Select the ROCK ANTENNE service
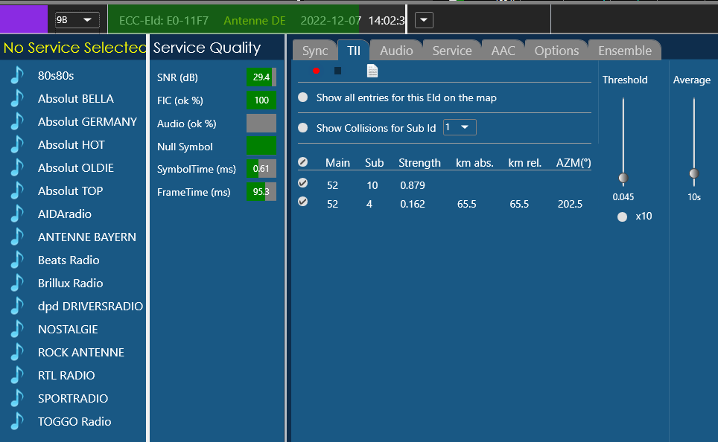The image size is (718, 442). coord(81,352)
